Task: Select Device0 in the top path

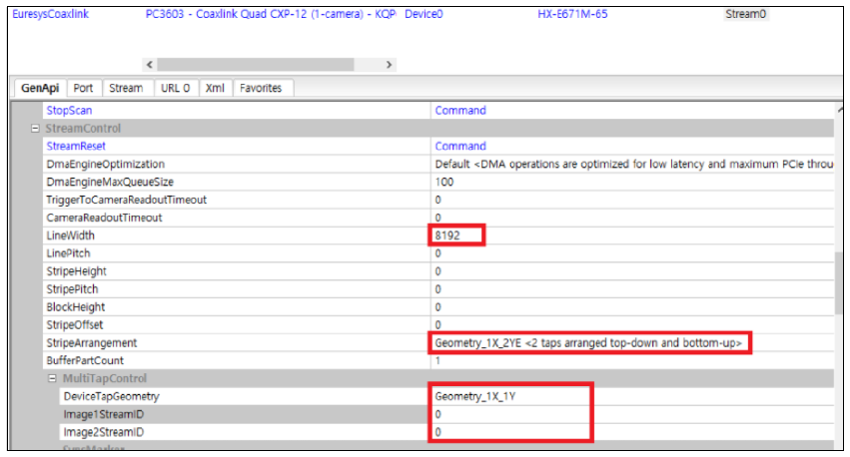Action: (424, 14)
